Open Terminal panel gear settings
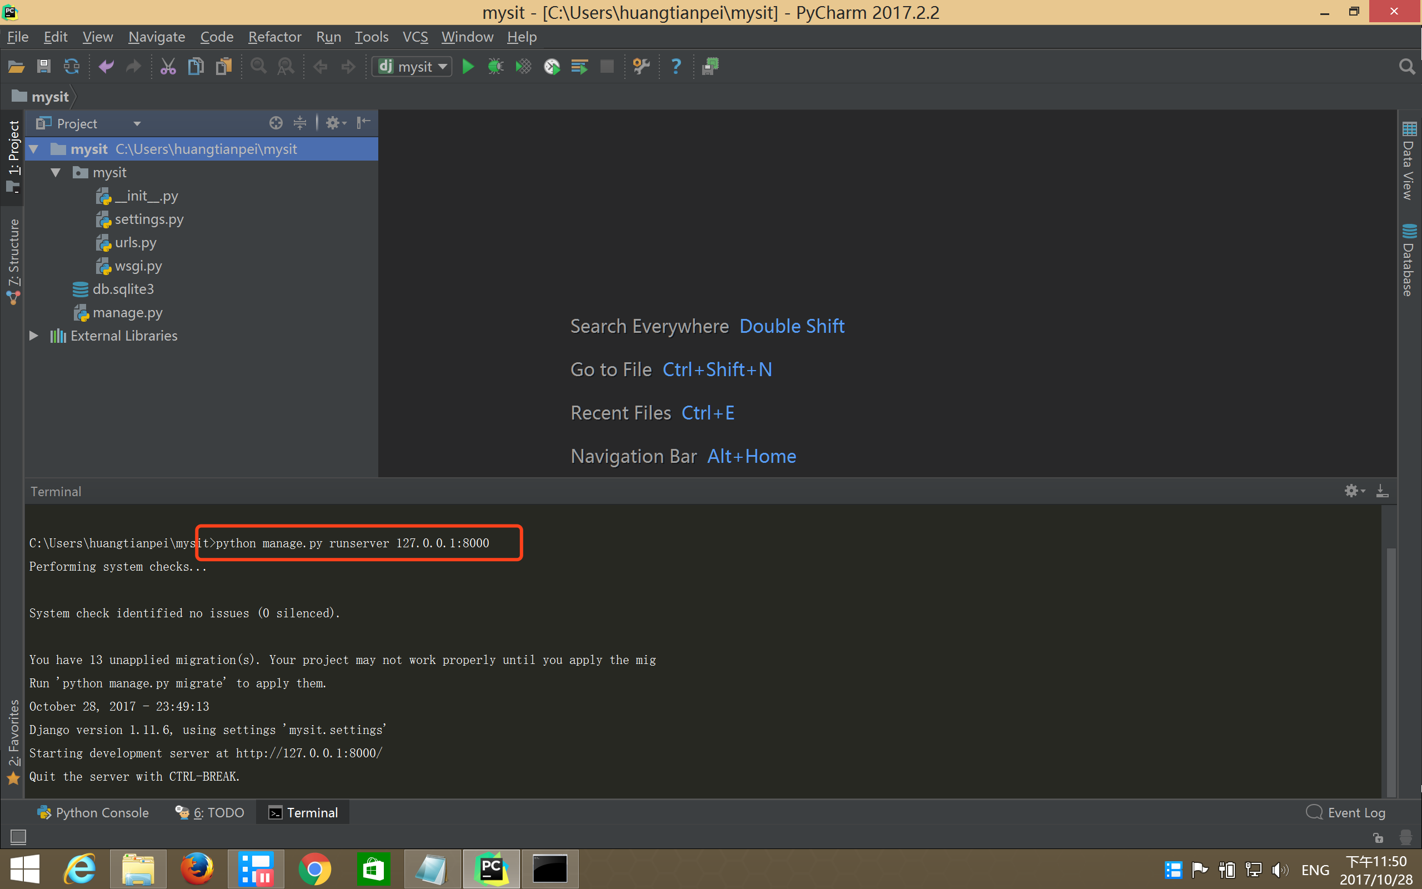1422x889 pixels. click(1354, 491)
